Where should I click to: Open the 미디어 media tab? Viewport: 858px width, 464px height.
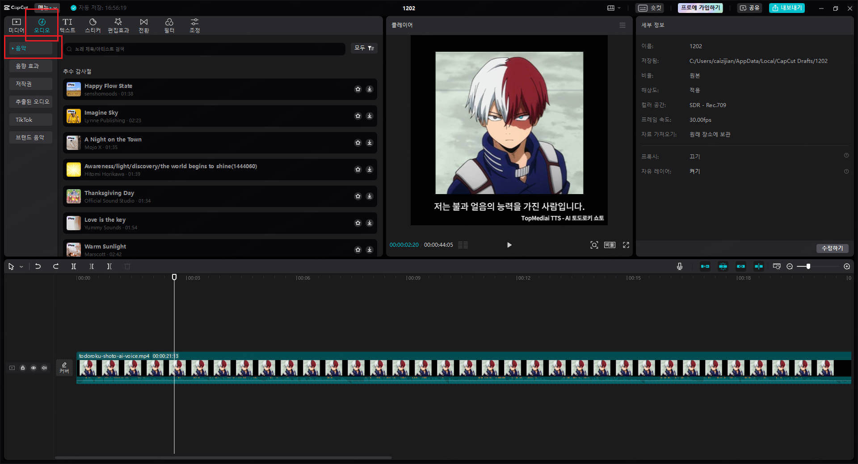coord(16,26)
